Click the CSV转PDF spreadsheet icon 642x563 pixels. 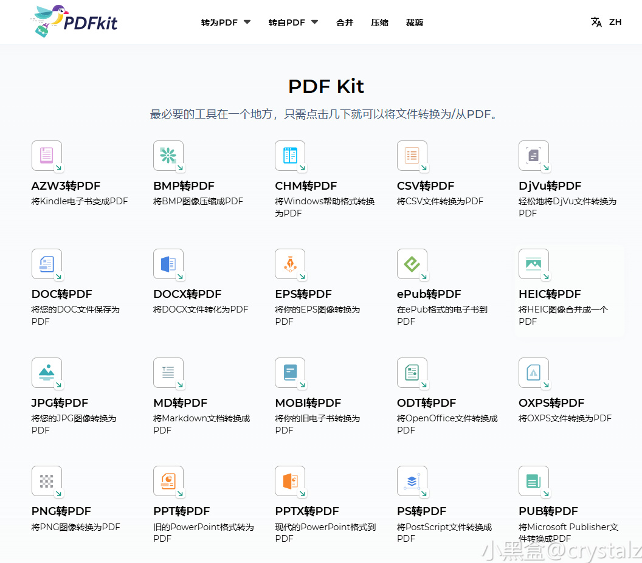pos(412,156)
